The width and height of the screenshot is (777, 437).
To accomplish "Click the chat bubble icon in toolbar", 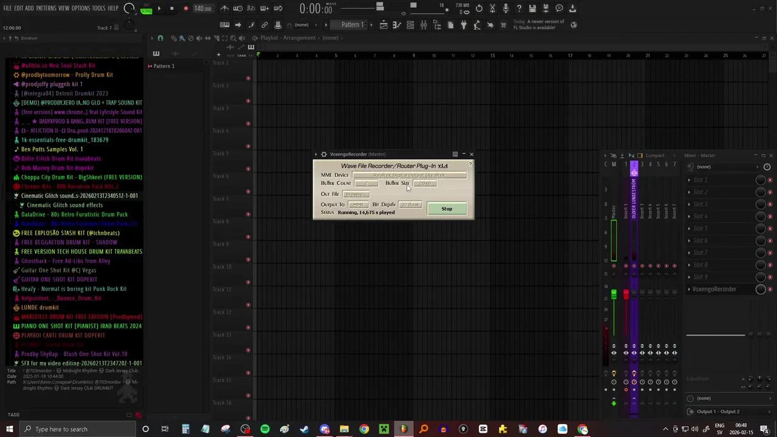I will pos(559,8).
